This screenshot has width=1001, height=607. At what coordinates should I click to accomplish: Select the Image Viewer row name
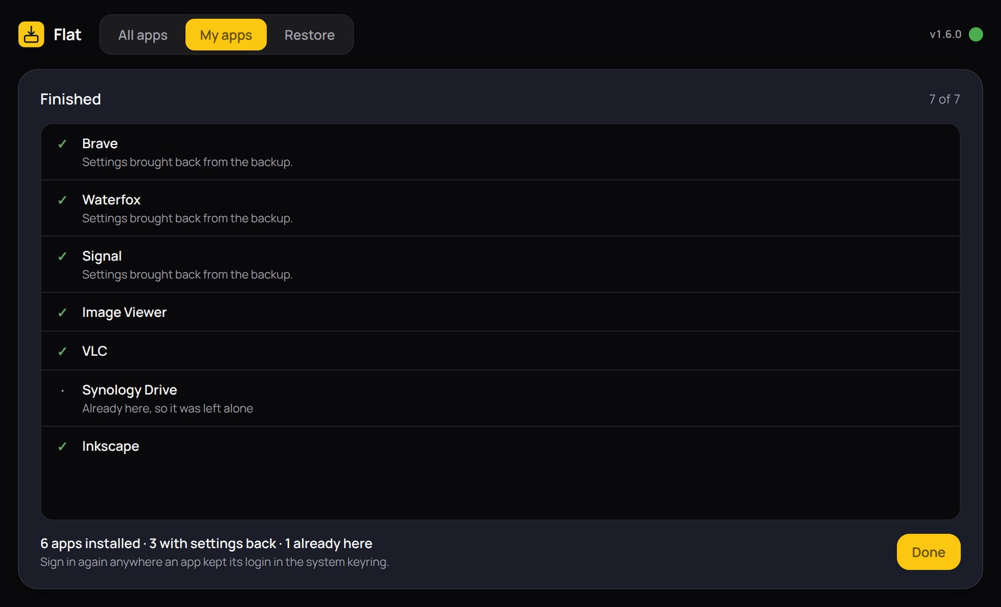click(124, 312)
